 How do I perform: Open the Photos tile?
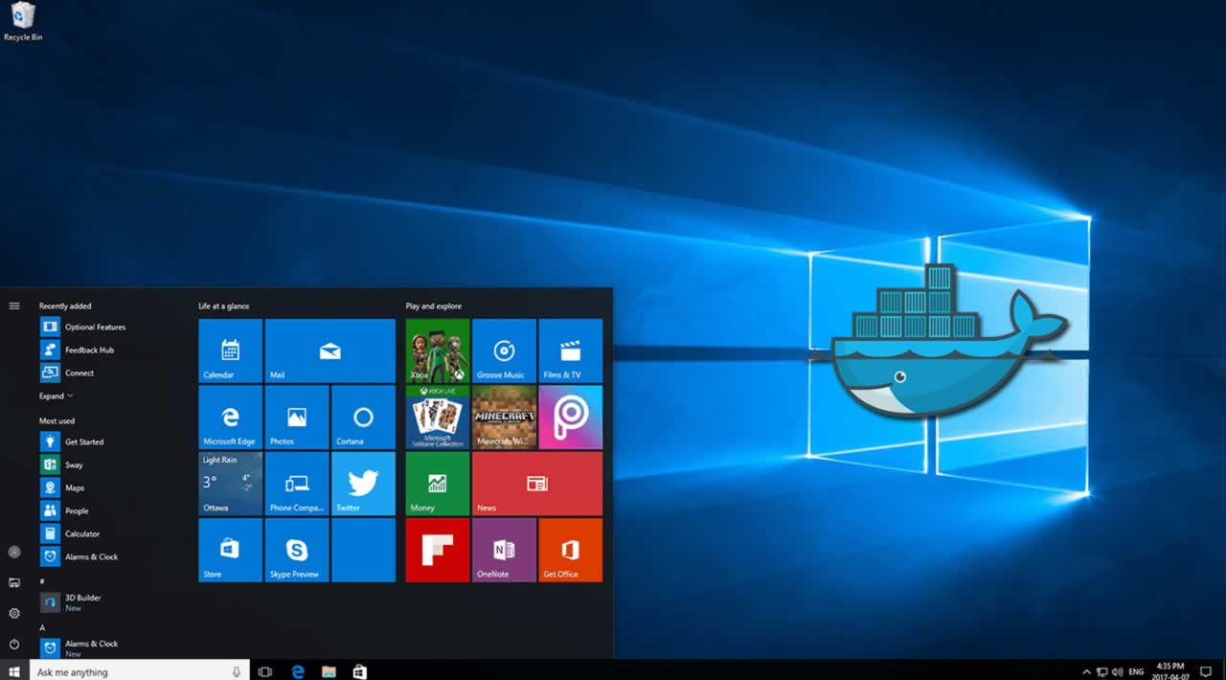coord(297,417)
